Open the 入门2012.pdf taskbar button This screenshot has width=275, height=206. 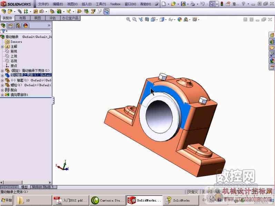pos(70,200)
